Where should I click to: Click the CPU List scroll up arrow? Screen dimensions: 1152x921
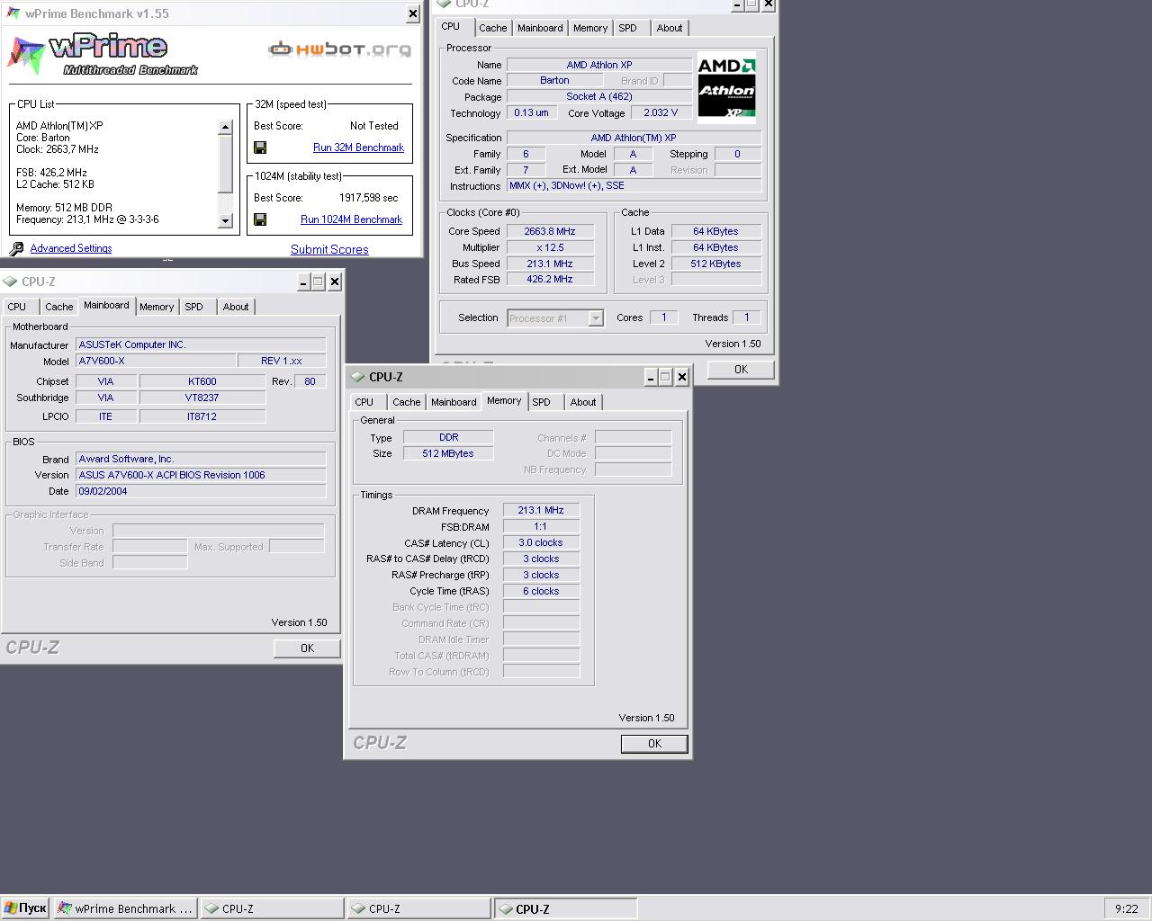click(225, 127)
